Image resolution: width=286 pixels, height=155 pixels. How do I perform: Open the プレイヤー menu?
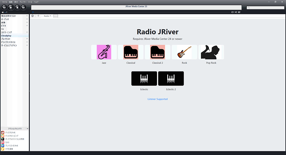23,2
